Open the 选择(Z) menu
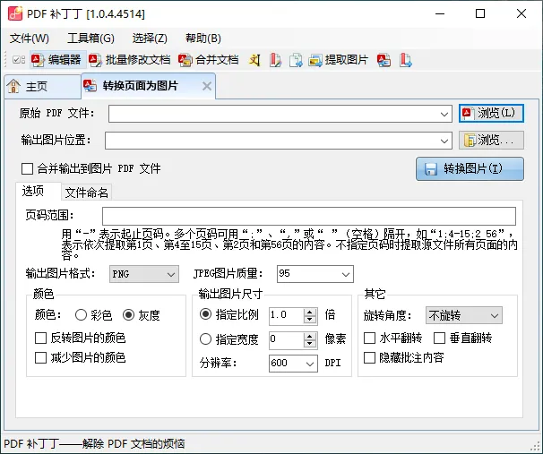This screenshot has height=454, width=543. click(x=150, y=39)
